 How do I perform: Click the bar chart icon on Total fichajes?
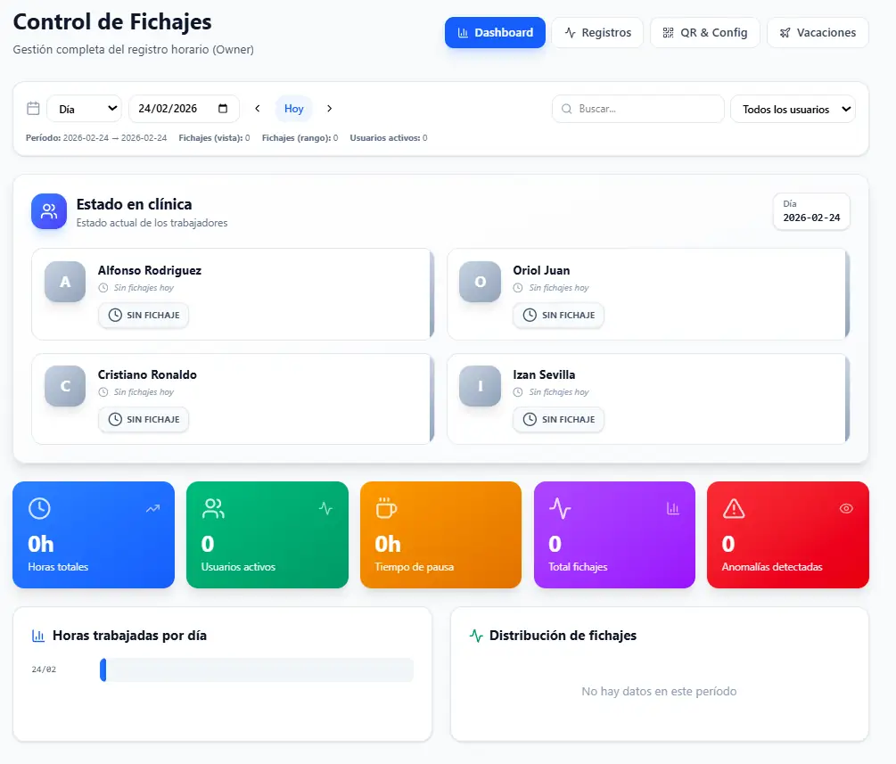coord(673,508)
